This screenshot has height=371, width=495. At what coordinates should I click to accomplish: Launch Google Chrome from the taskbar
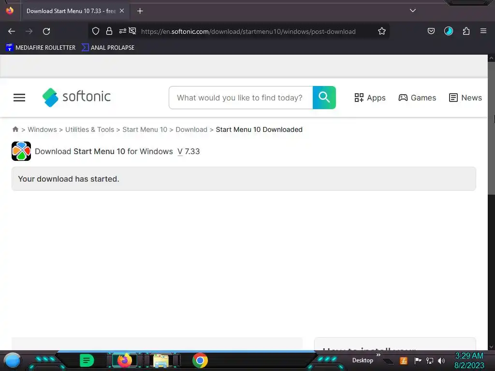200,360
